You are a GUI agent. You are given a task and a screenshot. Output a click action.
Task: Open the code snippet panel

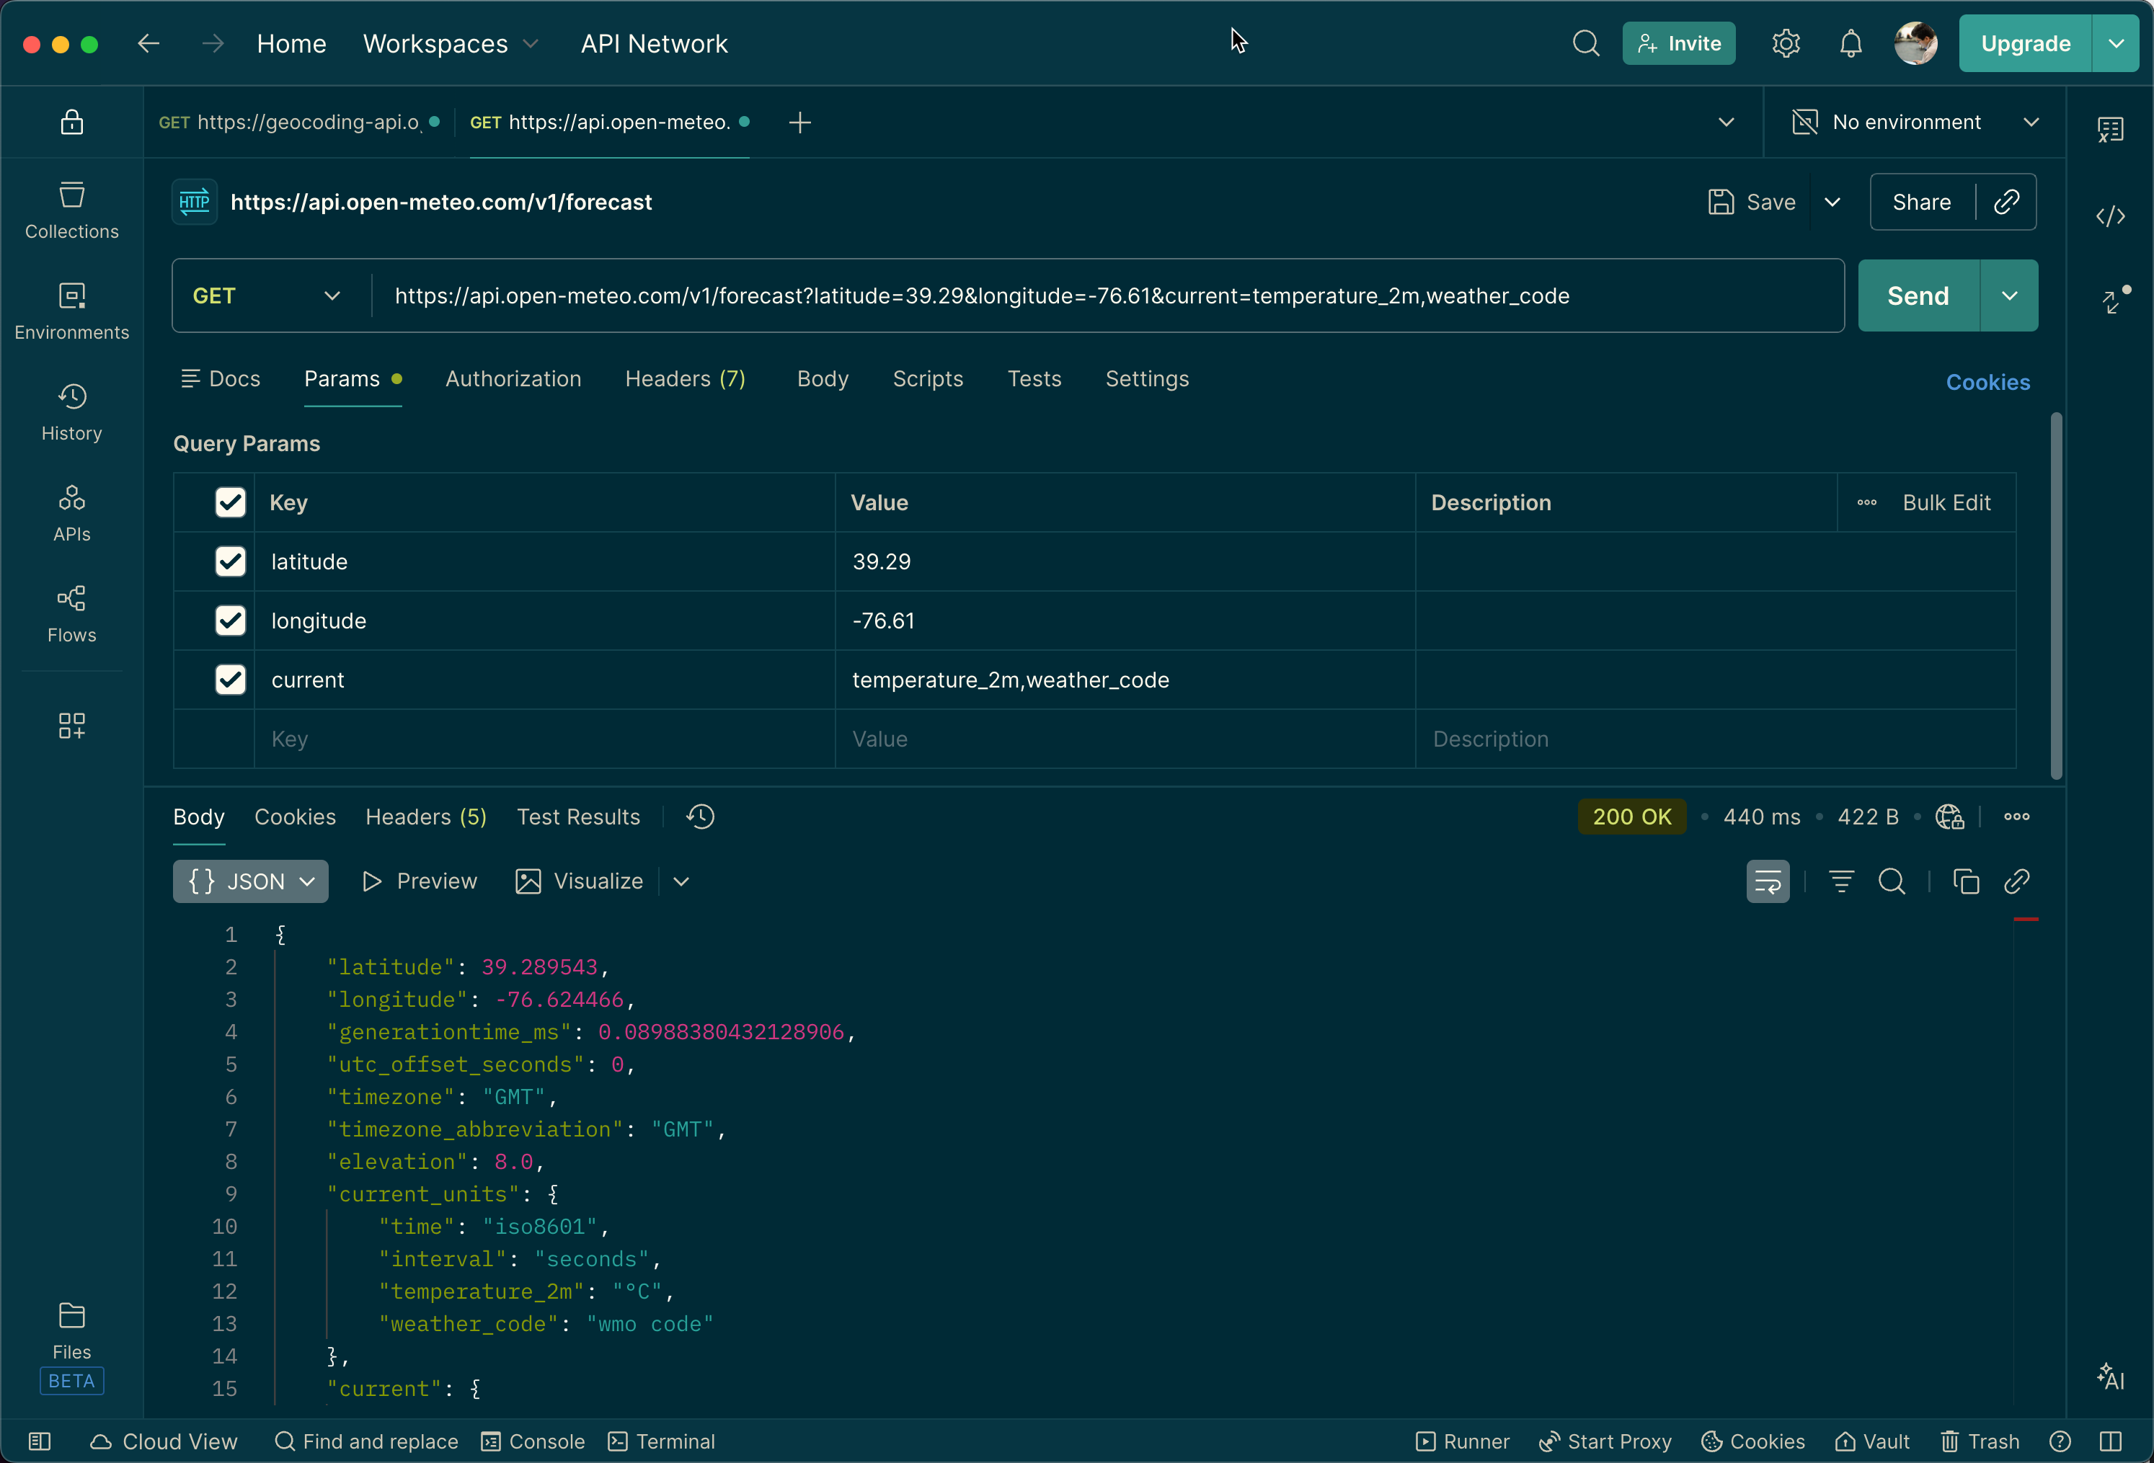(2111, 217)
